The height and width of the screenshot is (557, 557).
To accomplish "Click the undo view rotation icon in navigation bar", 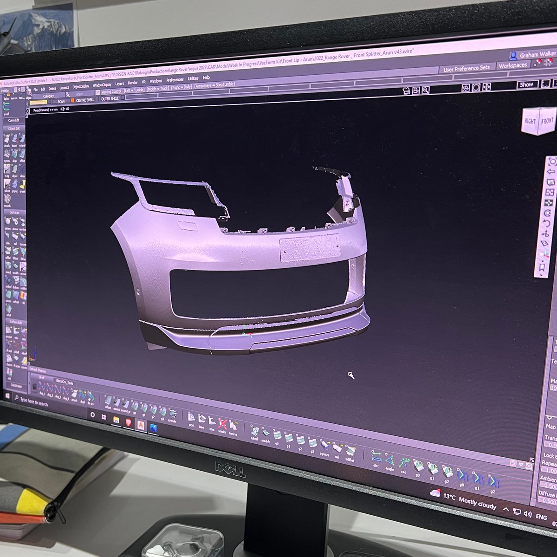I will coord(547,223).
